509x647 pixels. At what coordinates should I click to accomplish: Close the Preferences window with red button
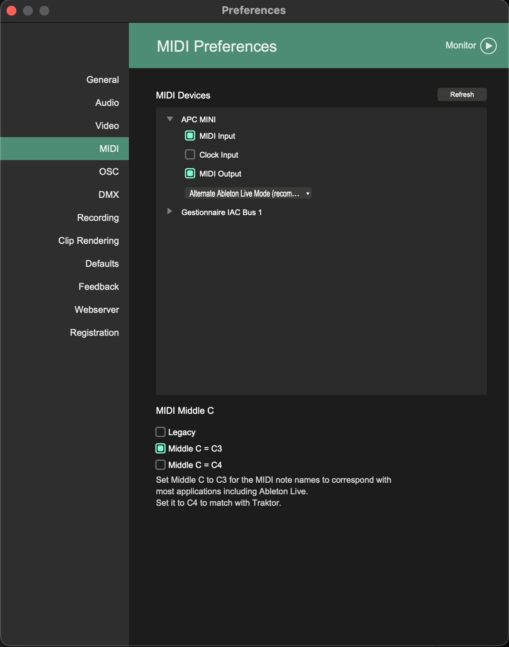[x=11, y=11]
